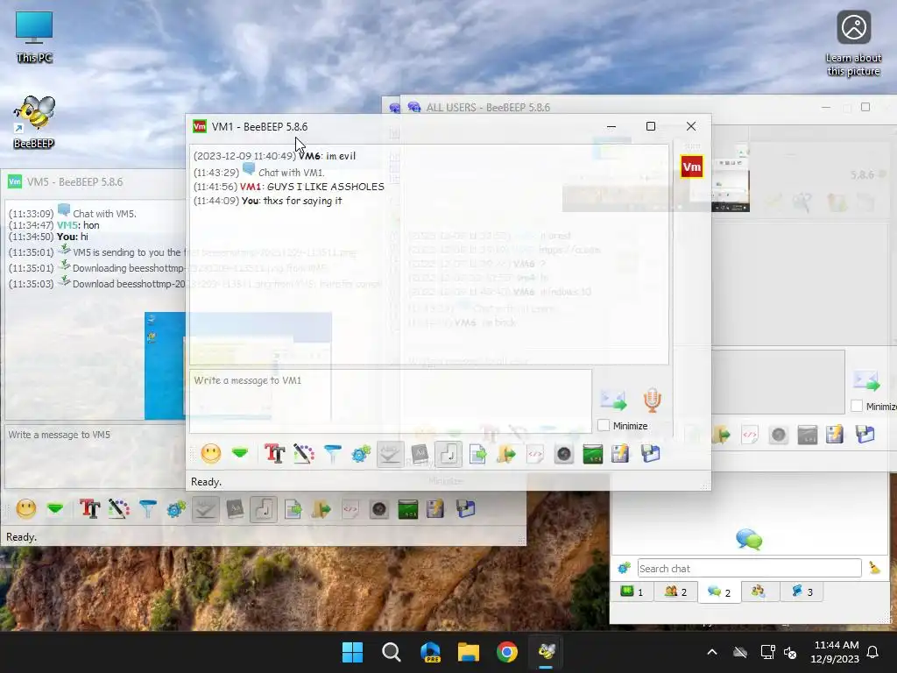Toggle word completer dictionary in VM1 toolbar
Viewport: 897px width, 673px height.
(420, 455)
